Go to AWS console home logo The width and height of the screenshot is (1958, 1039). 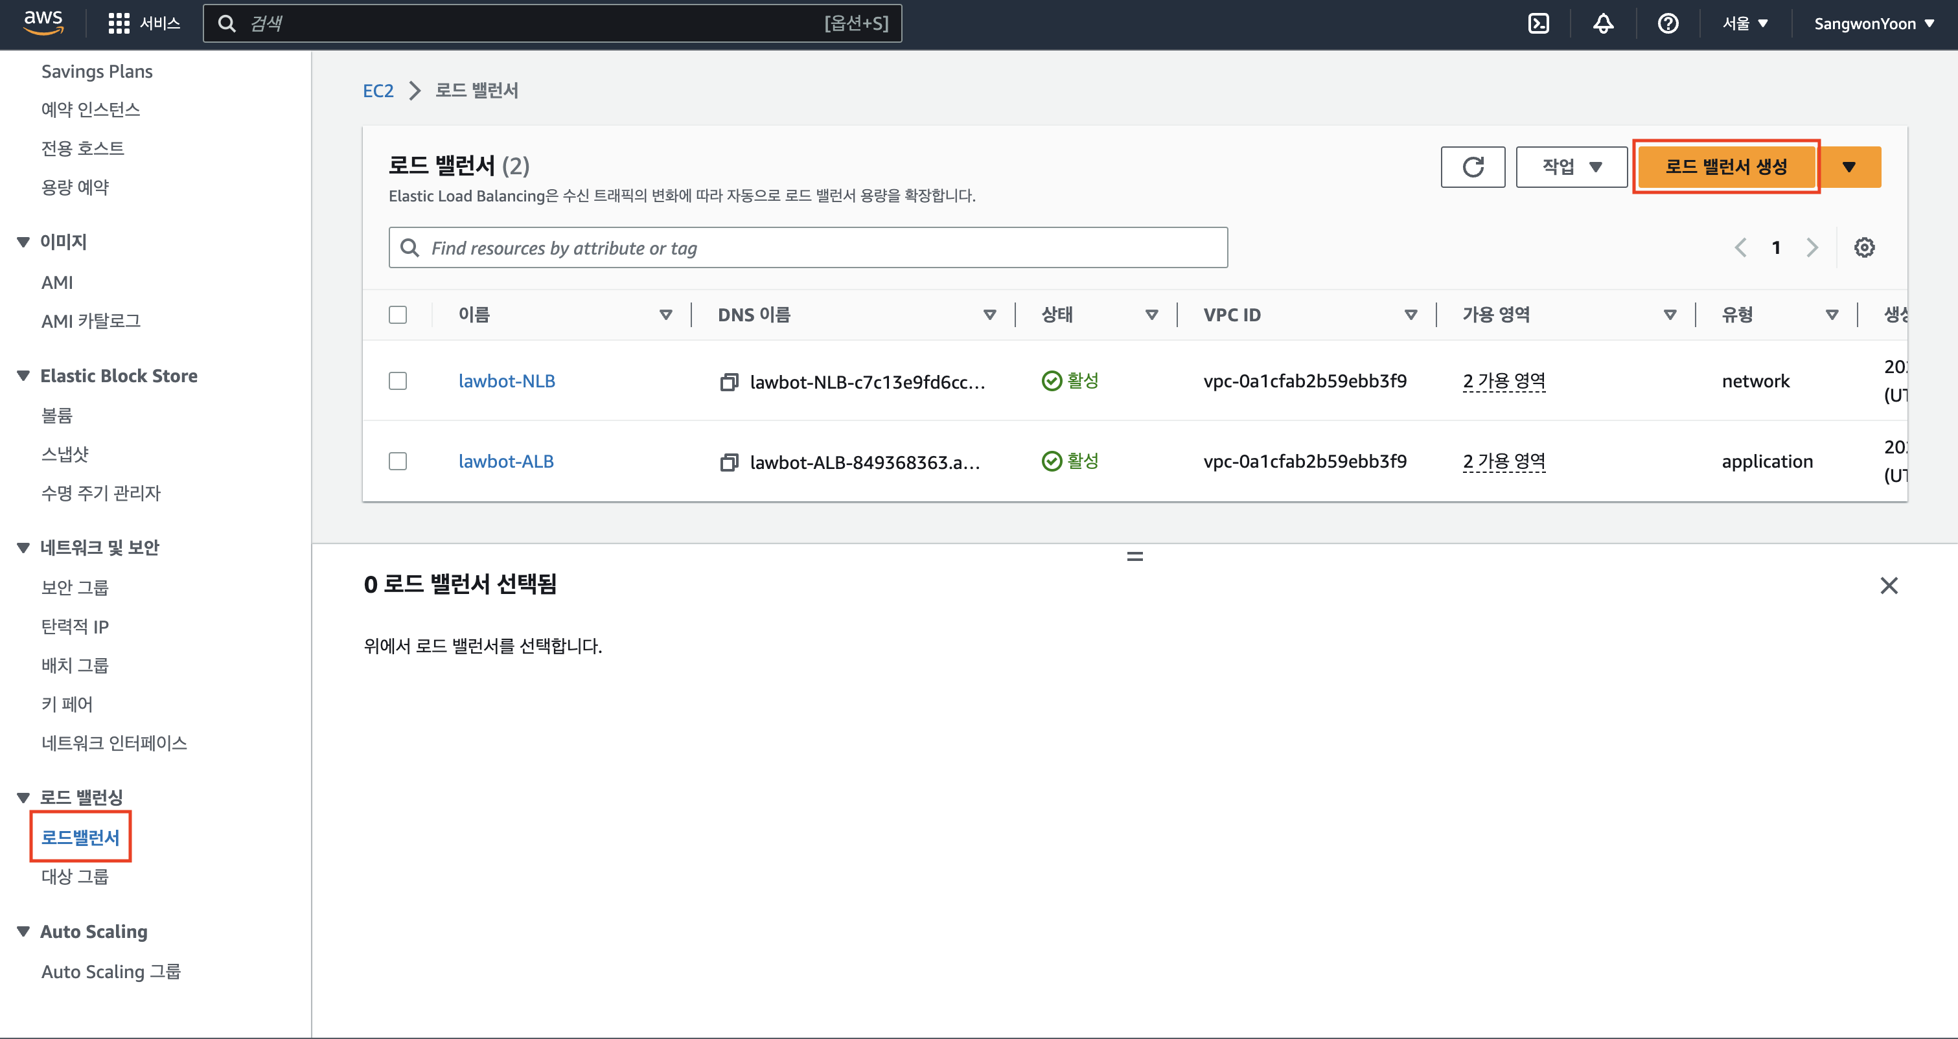(43, 22)
